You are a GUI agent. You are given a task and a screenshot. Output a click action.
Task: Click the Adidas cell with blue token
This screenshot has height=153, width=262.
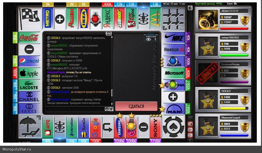(174, 61)
